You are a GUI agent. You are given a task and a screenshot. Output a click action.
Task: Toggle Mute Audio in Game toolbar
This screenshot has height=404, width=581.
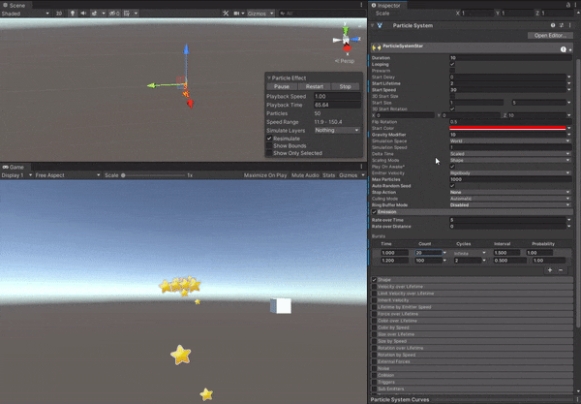tap(305, 175)
